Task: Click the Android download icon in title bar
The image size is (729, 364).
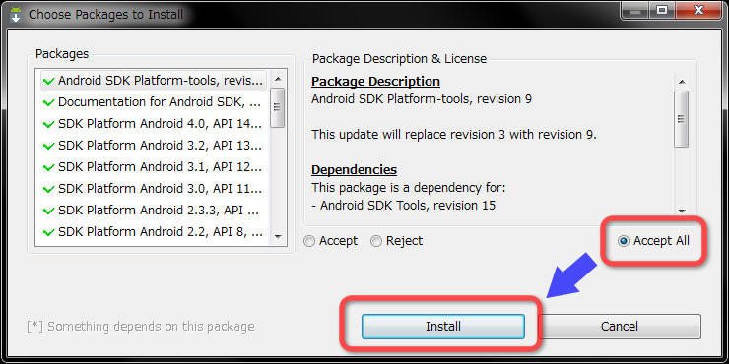Action: tap(16, 14)
